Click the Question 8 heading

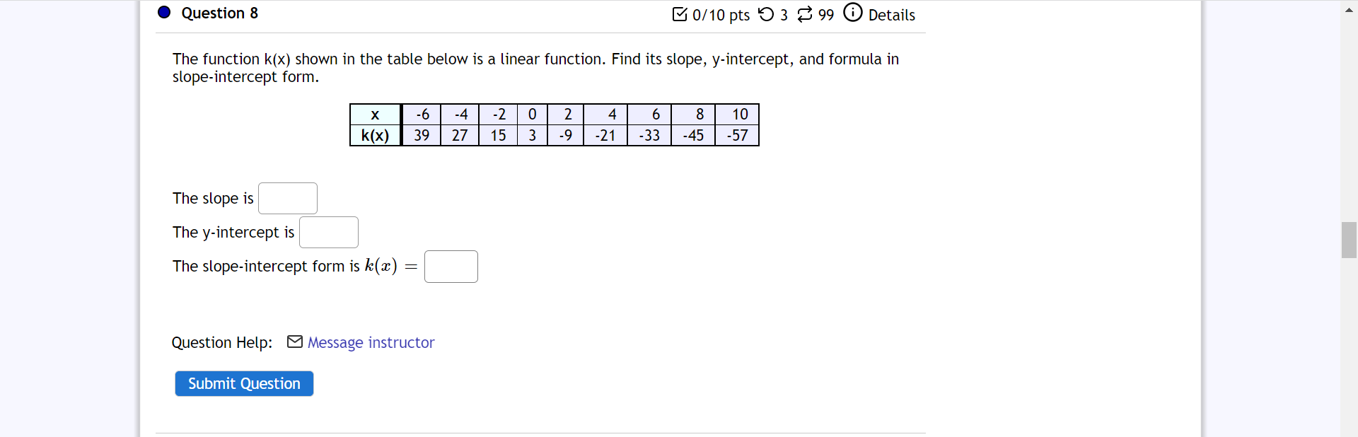[x=220, y=13]
